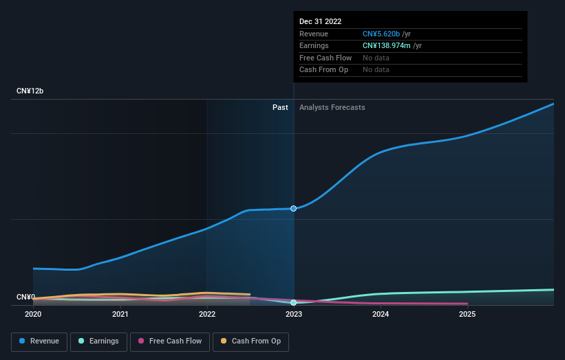Click the tooltip Cash From Op row label

click(323, 70)
